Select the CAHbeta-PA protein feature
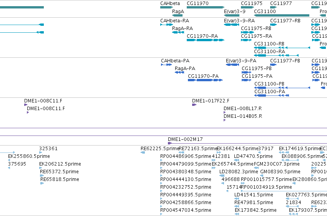327x216 pixels. [166, 65]
